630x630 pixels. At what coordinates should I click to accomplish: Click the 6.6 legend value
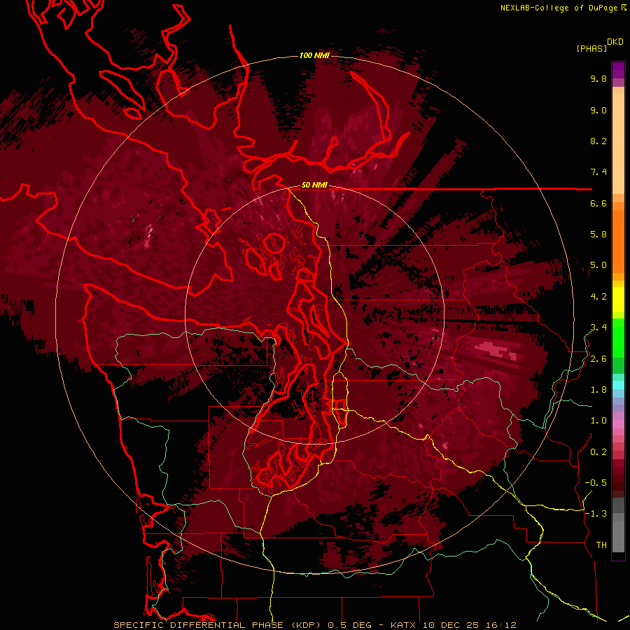tap(598, 203)
